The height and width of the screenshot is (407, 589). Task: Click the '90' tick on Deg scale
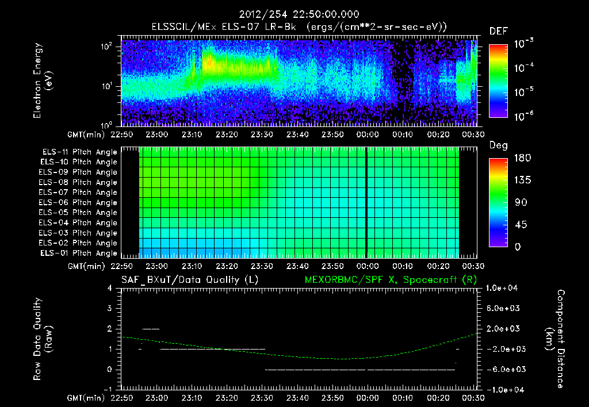[x=521, y=203]
